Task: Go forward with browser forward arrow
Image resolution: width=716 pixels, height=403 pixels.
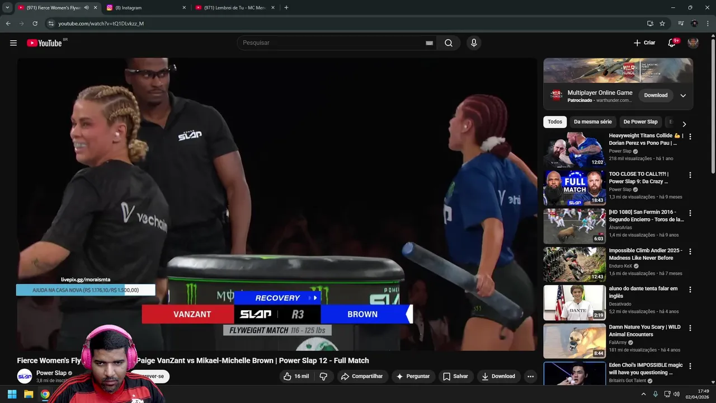Action: click(22, 24)
